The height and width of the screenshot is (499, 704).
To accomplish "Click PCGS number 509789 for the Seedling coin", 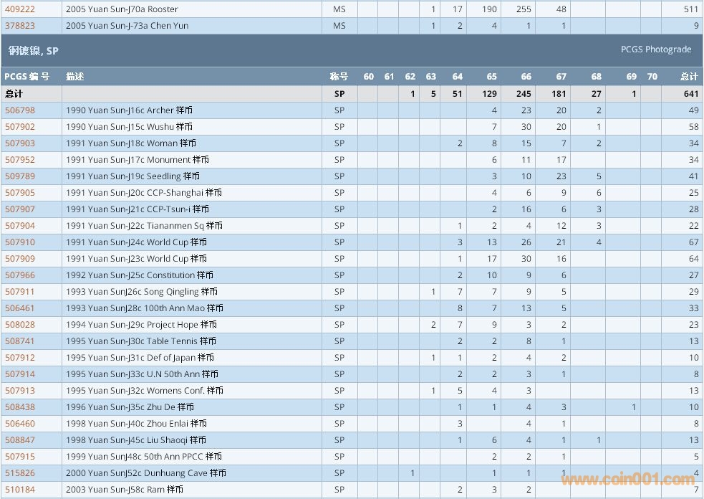I will (x=20, y=176).
